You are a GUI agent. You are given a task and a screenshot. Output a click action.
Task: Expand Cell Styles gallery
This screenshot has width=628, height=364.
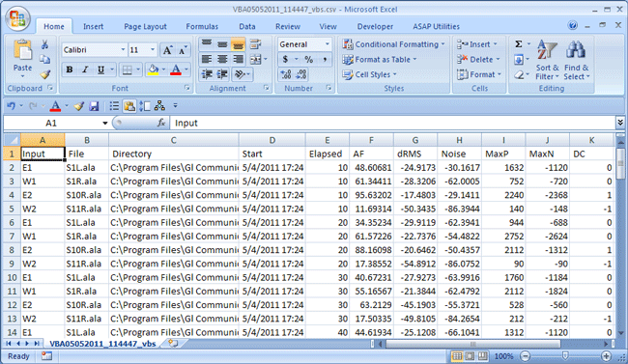coord(370,74)
